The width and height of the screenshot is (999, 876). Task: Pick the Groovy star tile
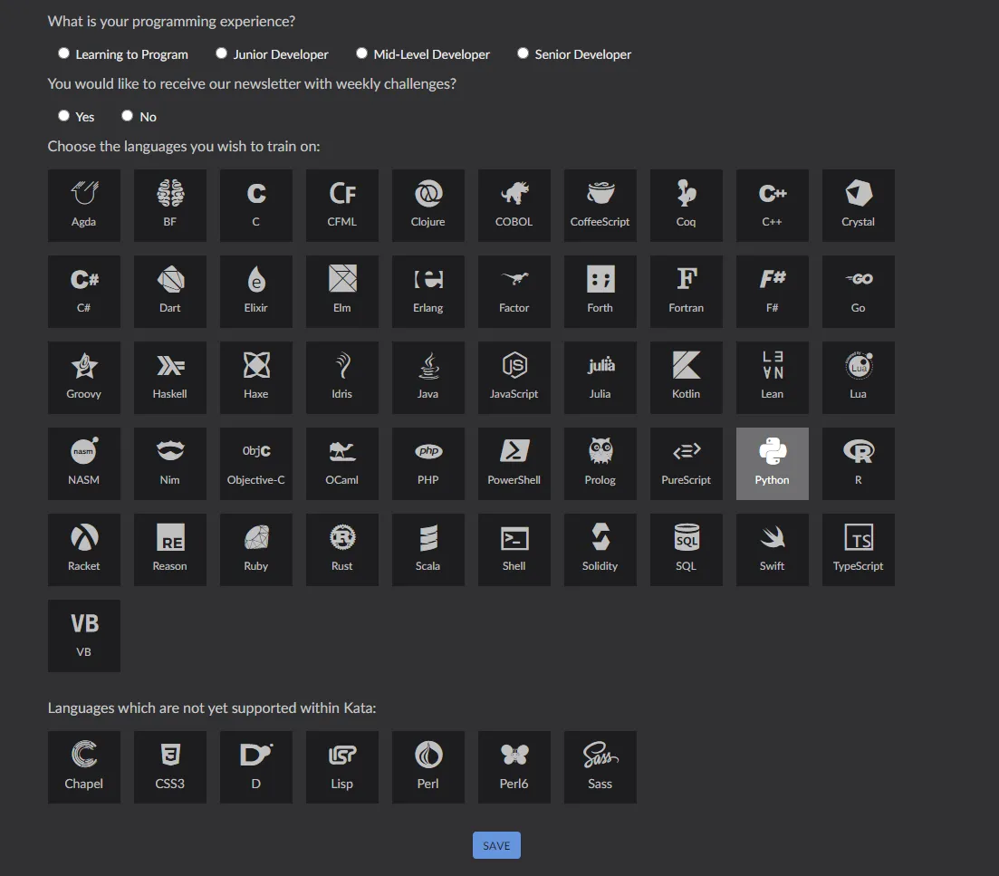84,378
